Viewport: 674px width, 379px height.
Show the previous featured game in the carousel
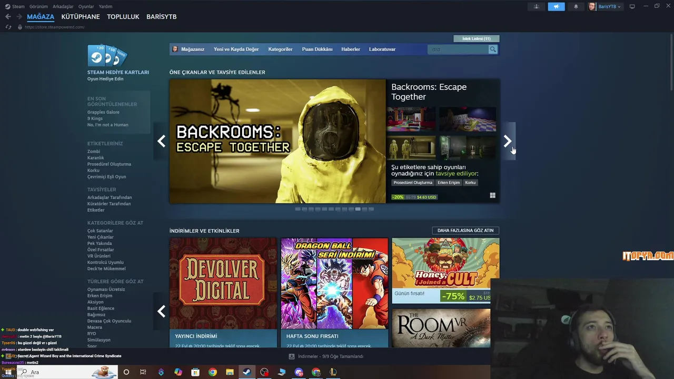[161, 141]
